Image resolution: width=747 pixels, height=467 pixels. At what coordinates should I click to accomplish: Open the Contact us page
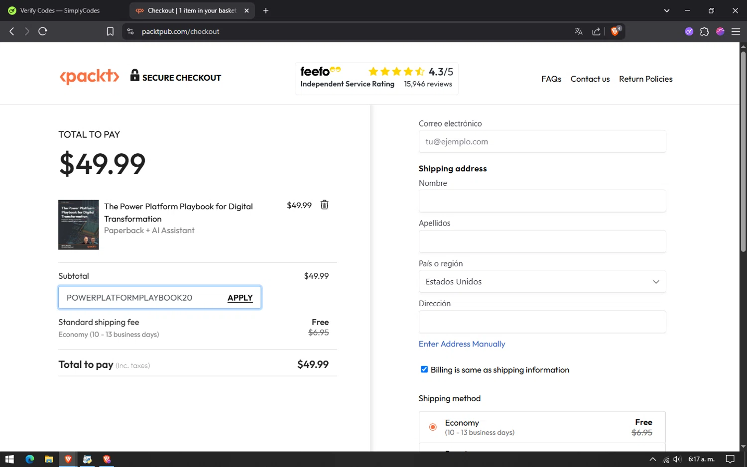[590, 79]
